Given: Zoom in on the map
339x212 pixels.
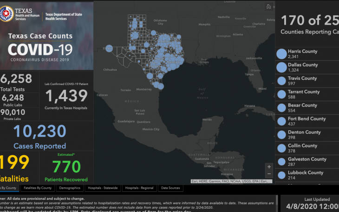Looking at the screenshot, I should pyautogui.click(x=269, y=166).
